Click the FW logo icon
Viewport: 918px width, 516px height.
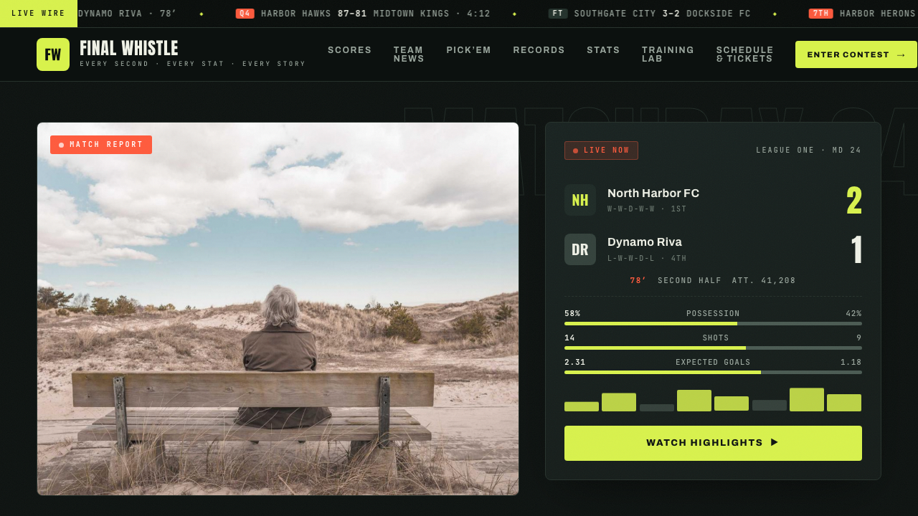(53, 54)
